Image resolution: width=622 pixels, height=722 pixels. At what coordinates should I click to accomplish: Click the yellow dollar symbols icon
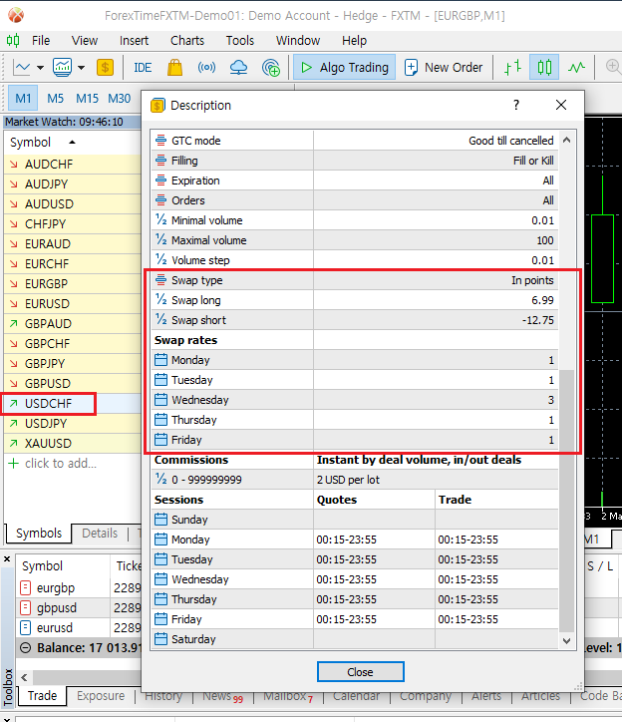(105, 68)
